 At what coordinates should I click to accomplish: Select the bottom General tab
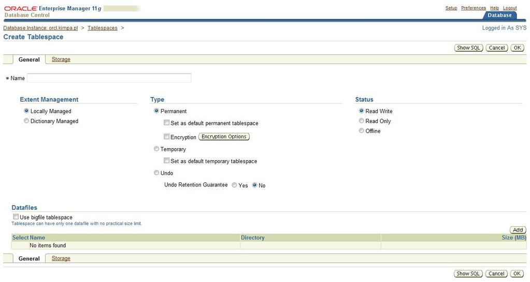pyautogui.click(x=29, y=259)
